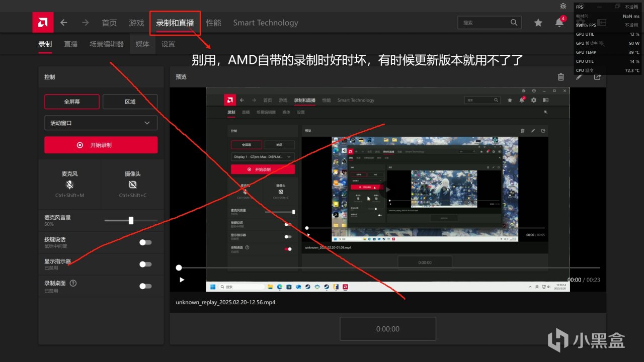The height and width of the screenshot is (362, 644).
Task: Switch to the 直播 sub-tab
Action: [71, 44]
